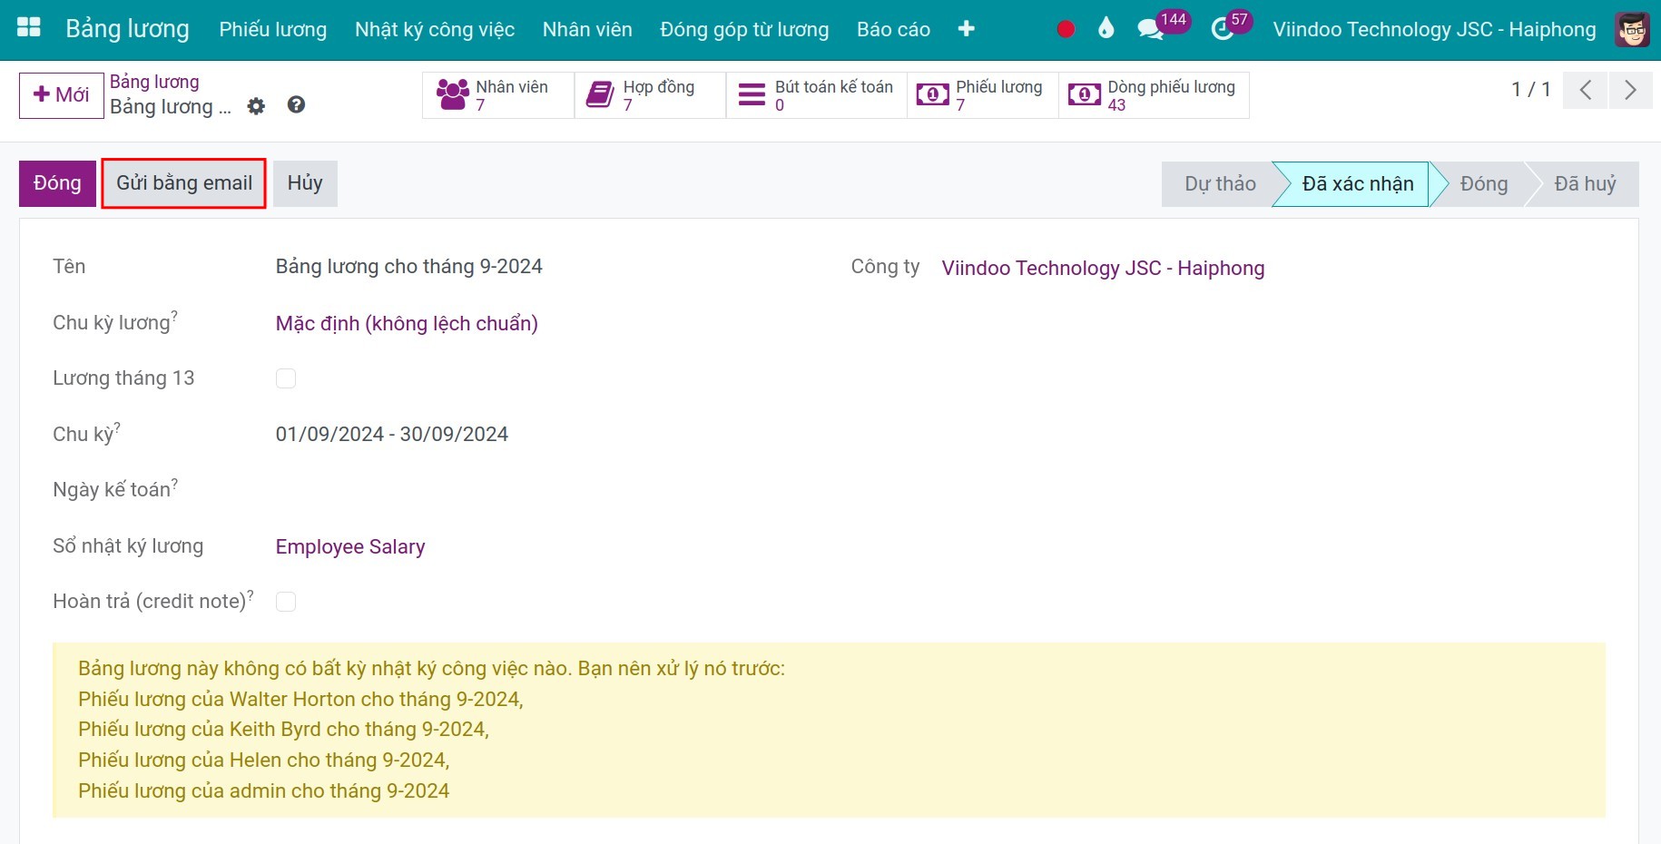The height and width of the screenshot is (844, 1661).
Task: Click the red recording dot icon
Action: 1066,29
